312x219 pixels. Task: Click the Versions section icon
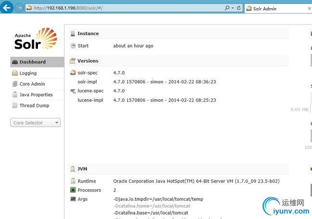point(73,61)
